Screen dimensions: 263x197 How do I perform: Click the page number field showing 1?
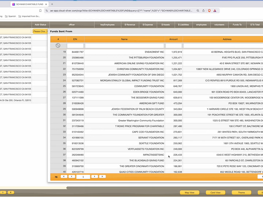click(x=83, y=177)
